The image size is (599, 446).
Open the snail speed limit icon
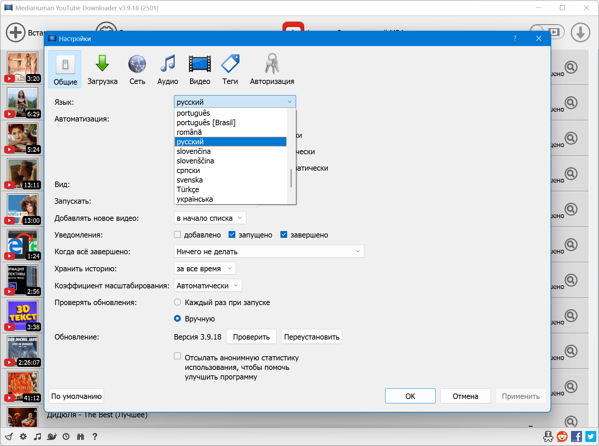click(52, 436)
